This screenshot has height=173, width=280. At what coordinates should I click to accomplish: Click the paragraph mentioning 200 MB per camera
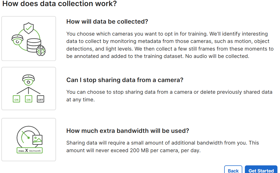tap(163, 147)
